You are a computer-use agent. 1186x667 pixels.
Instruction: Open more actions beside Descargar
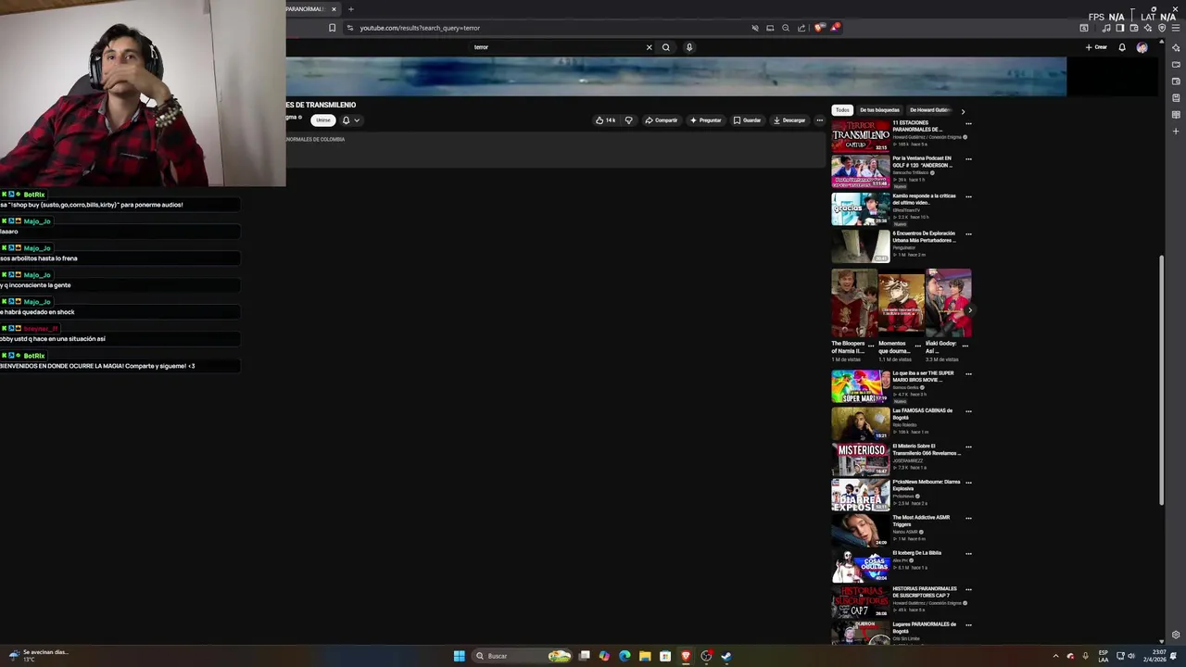coord(819,120)
